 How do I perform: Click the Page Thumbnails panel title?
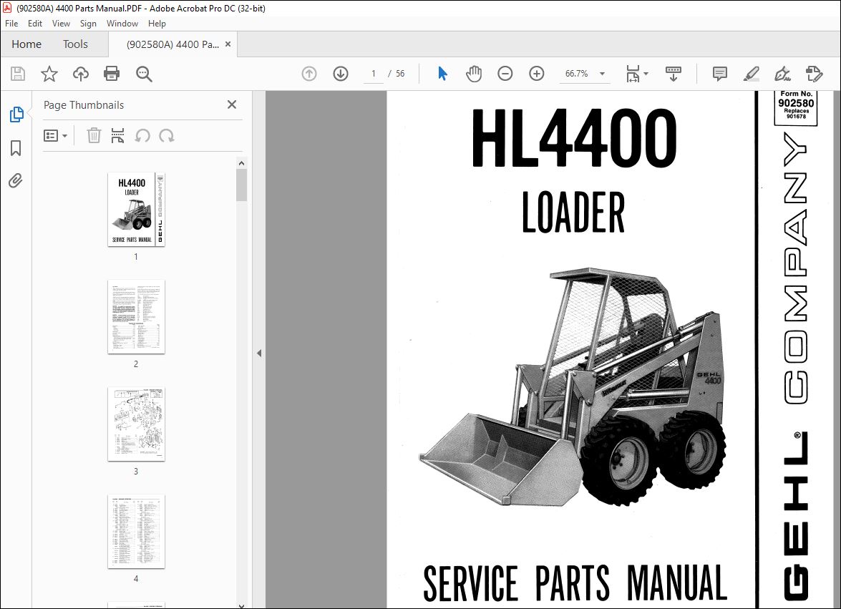coord(84,105)
